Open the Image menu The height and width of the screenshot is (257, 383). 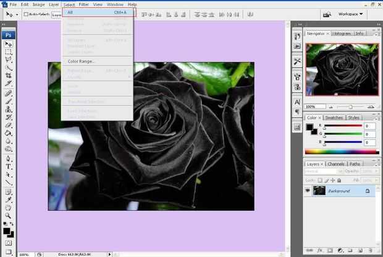coord(38,4)
